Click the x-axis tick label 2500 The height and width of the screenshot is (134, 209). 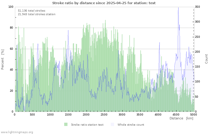click(104, 115)
